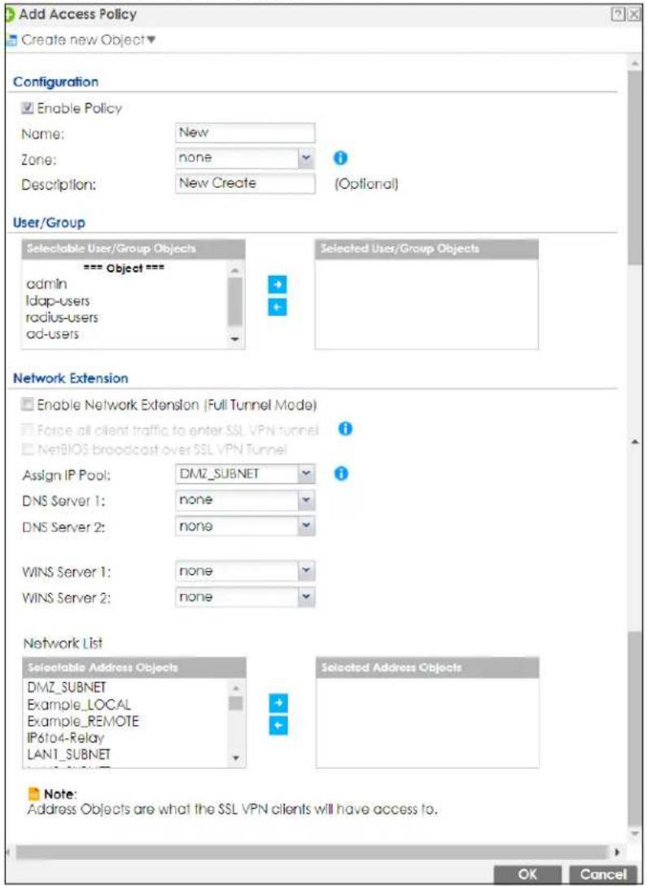Viewport: 647px width, 886px height.
Task: Click the Description input field
Action: click(x=245, y=183)
